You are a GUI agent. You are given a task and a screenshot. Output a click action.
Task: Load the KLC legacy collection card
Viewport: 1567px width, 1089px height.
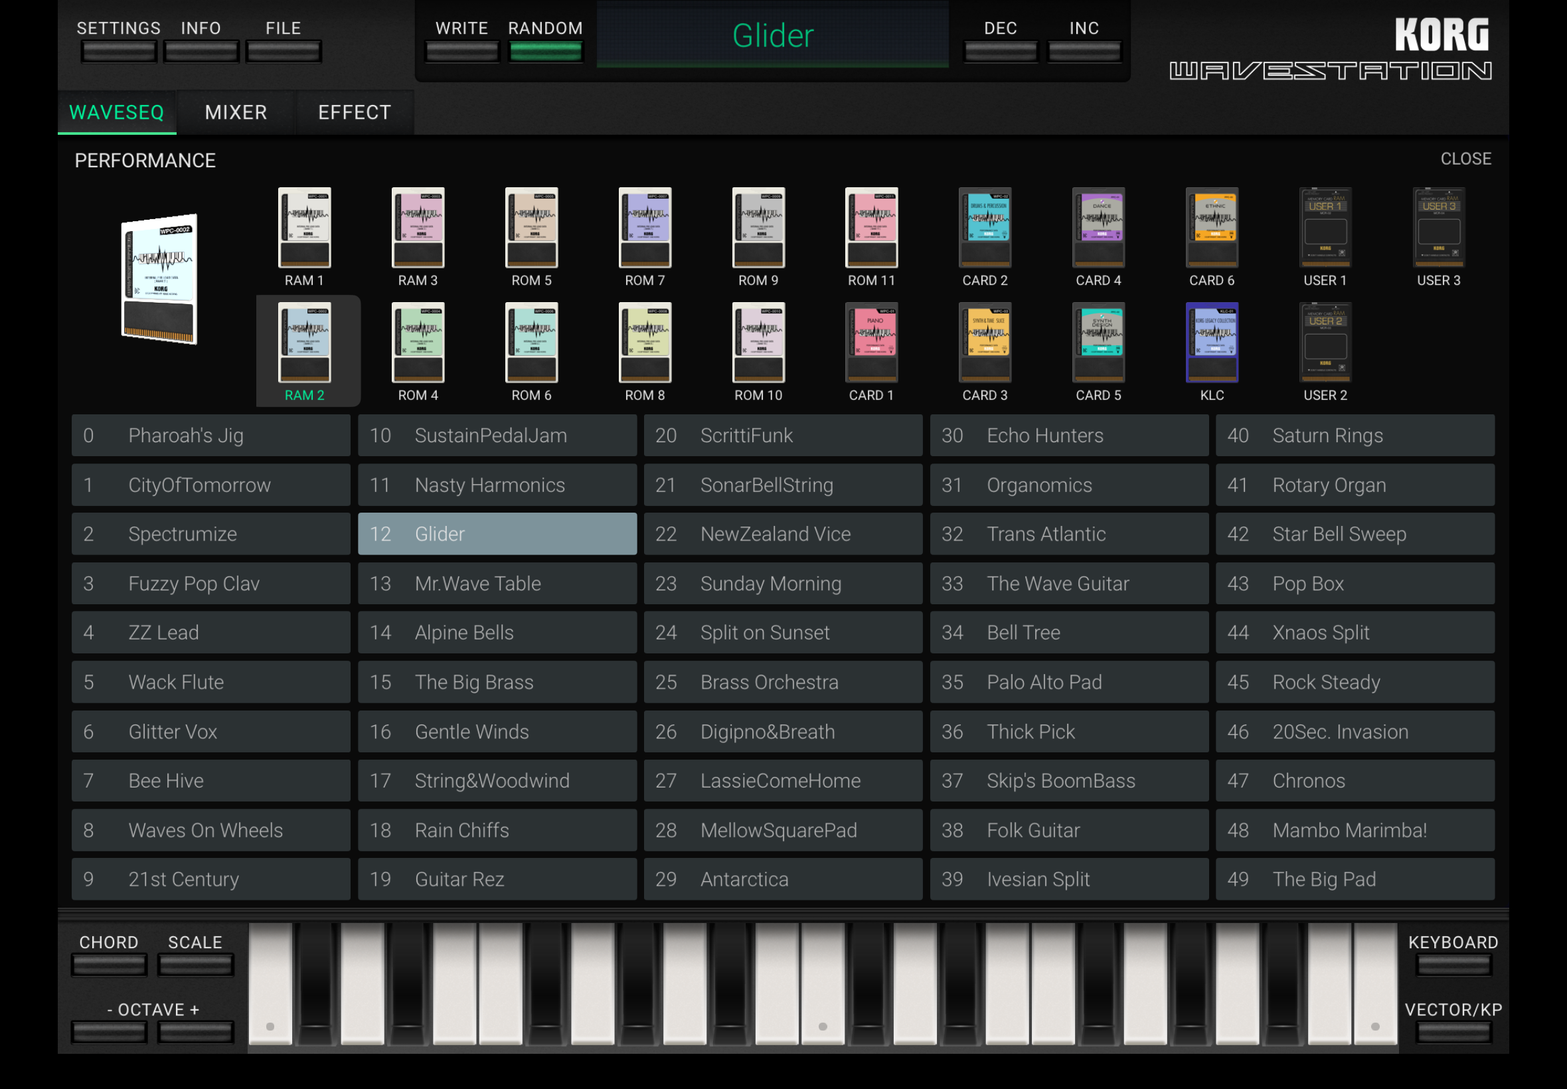(1212, 343)
